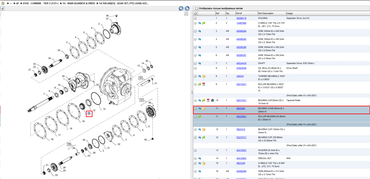Go to home via house icon
Image resolution: width=370 pixels, height=179 pixels.
3,4
